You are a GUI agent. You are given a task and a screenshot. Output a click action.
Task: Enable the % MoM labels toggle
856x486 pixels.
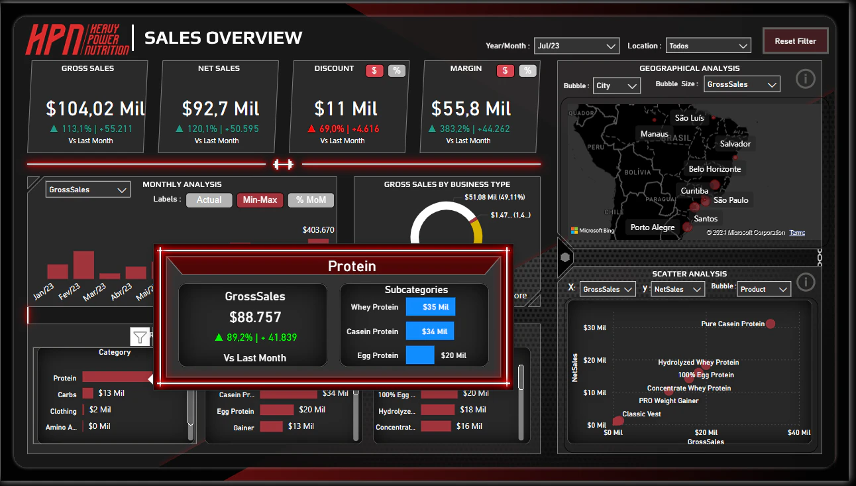point(311,200)
